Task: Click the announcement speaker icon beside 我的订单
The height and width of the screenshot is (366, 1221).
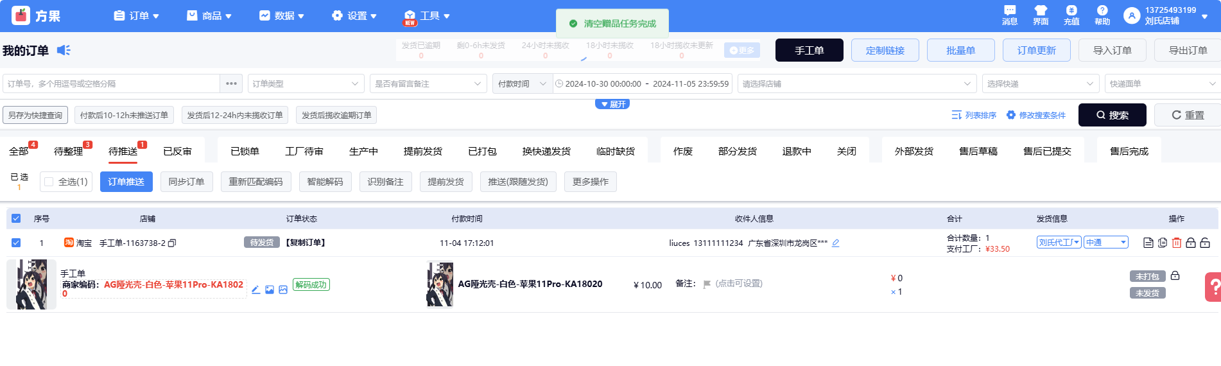Action: pos(64,50)
